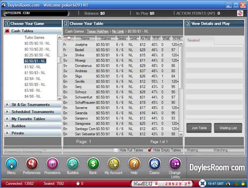Select the Bedell table row
The width and height of the screenshot is (248, 188).
pos(121,50)
